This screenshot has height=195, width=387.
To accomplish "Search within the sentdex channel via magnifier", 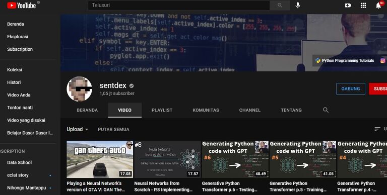I will [326, 110].
